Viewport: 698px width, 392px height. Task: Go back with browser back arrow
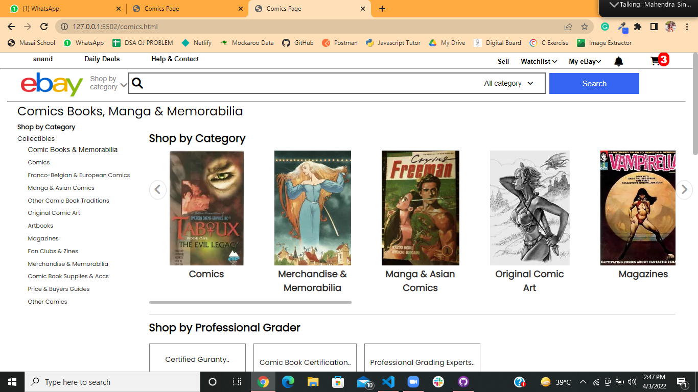[11, 27]
